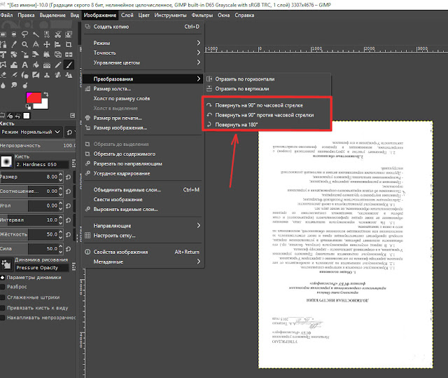This screenshot has height=378, width=448.
Task: Open the Файл menu
Action: click(x=6, y=15)
